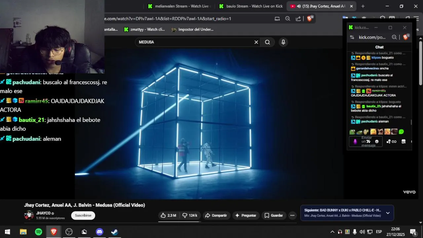Open Steam from the taskbar
423x238 pixels.
pos(115,232)
